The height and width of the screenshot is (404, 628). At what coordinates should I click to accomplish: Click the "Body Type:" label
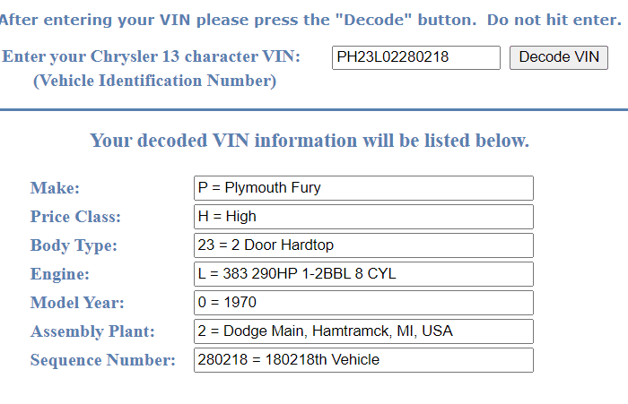tap(74, 245)
